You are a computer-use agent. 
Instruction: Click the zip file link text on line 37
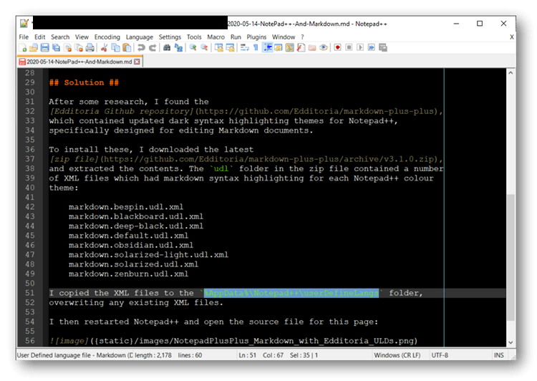[x=74, y=159]
